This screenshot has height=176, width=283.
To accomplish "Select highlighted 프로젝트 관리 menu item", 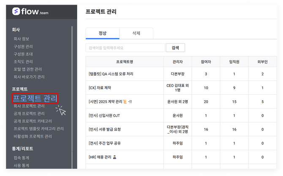I will [35, 98].
